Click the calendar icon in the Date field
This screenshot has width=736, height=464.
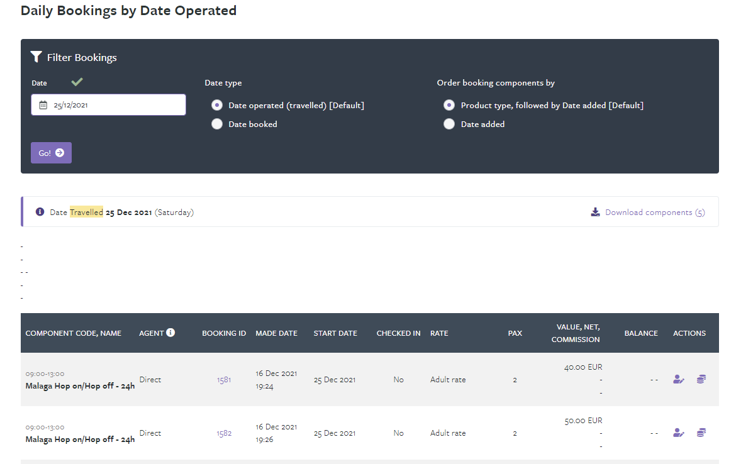click(43, 105)
